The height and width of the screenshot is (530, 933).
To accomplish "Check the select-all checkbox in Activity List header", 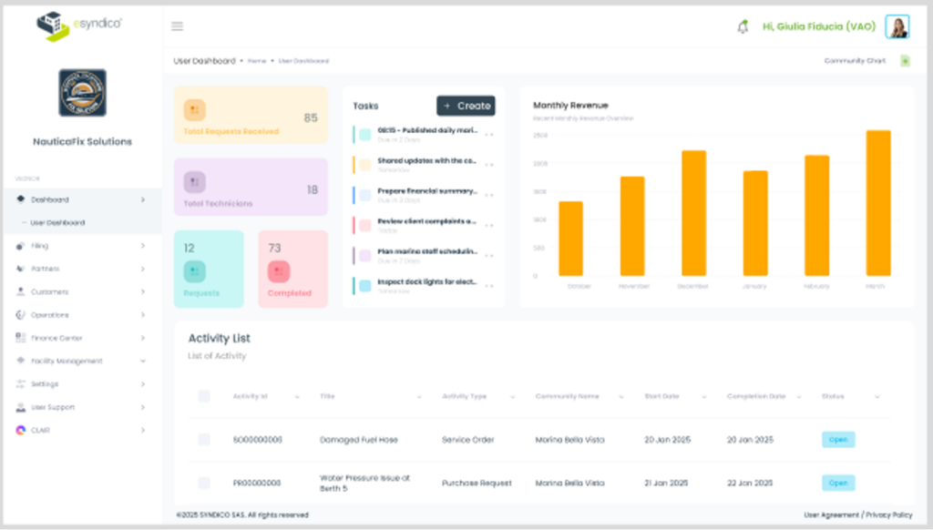I will pos(204,396).
